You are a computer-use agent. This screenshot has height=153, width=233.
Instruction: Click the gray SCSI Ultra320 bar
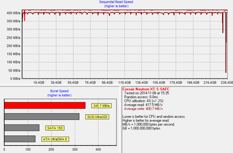click(x=42, y=117)
